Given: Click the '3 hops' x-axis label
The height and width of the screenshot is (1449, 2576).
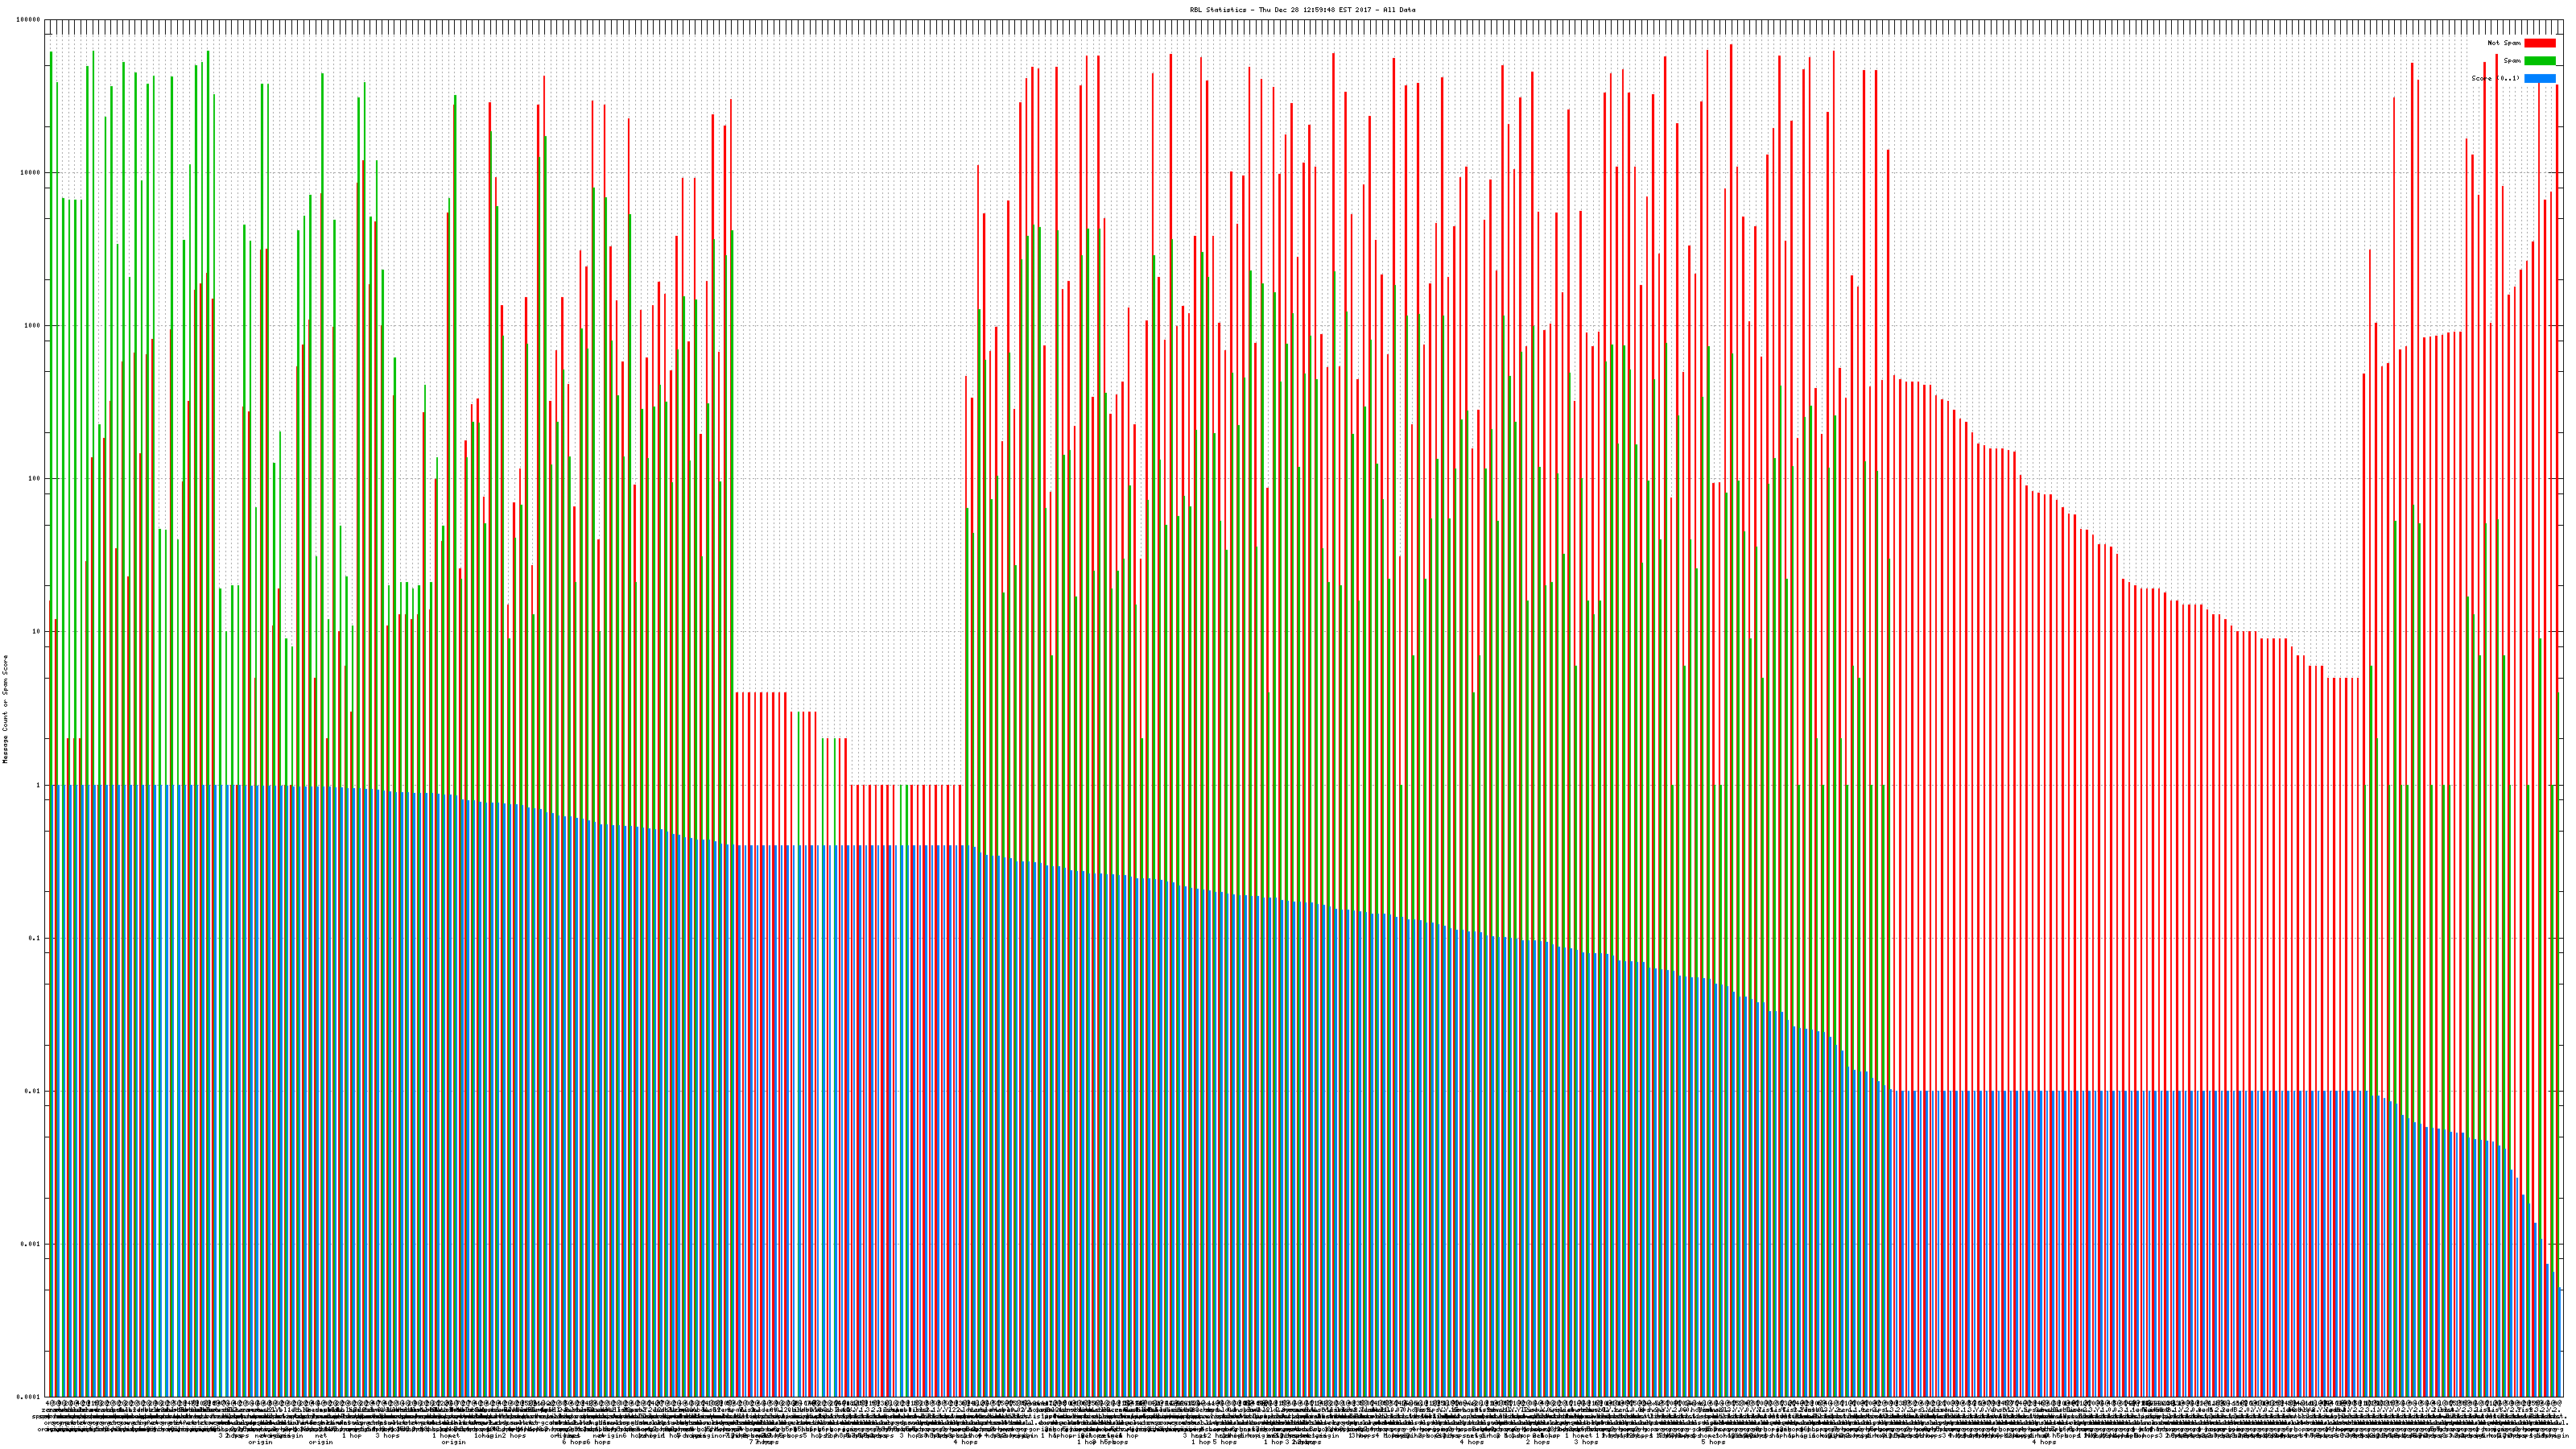Looking at the screenshot, I should pos(387,1436).
